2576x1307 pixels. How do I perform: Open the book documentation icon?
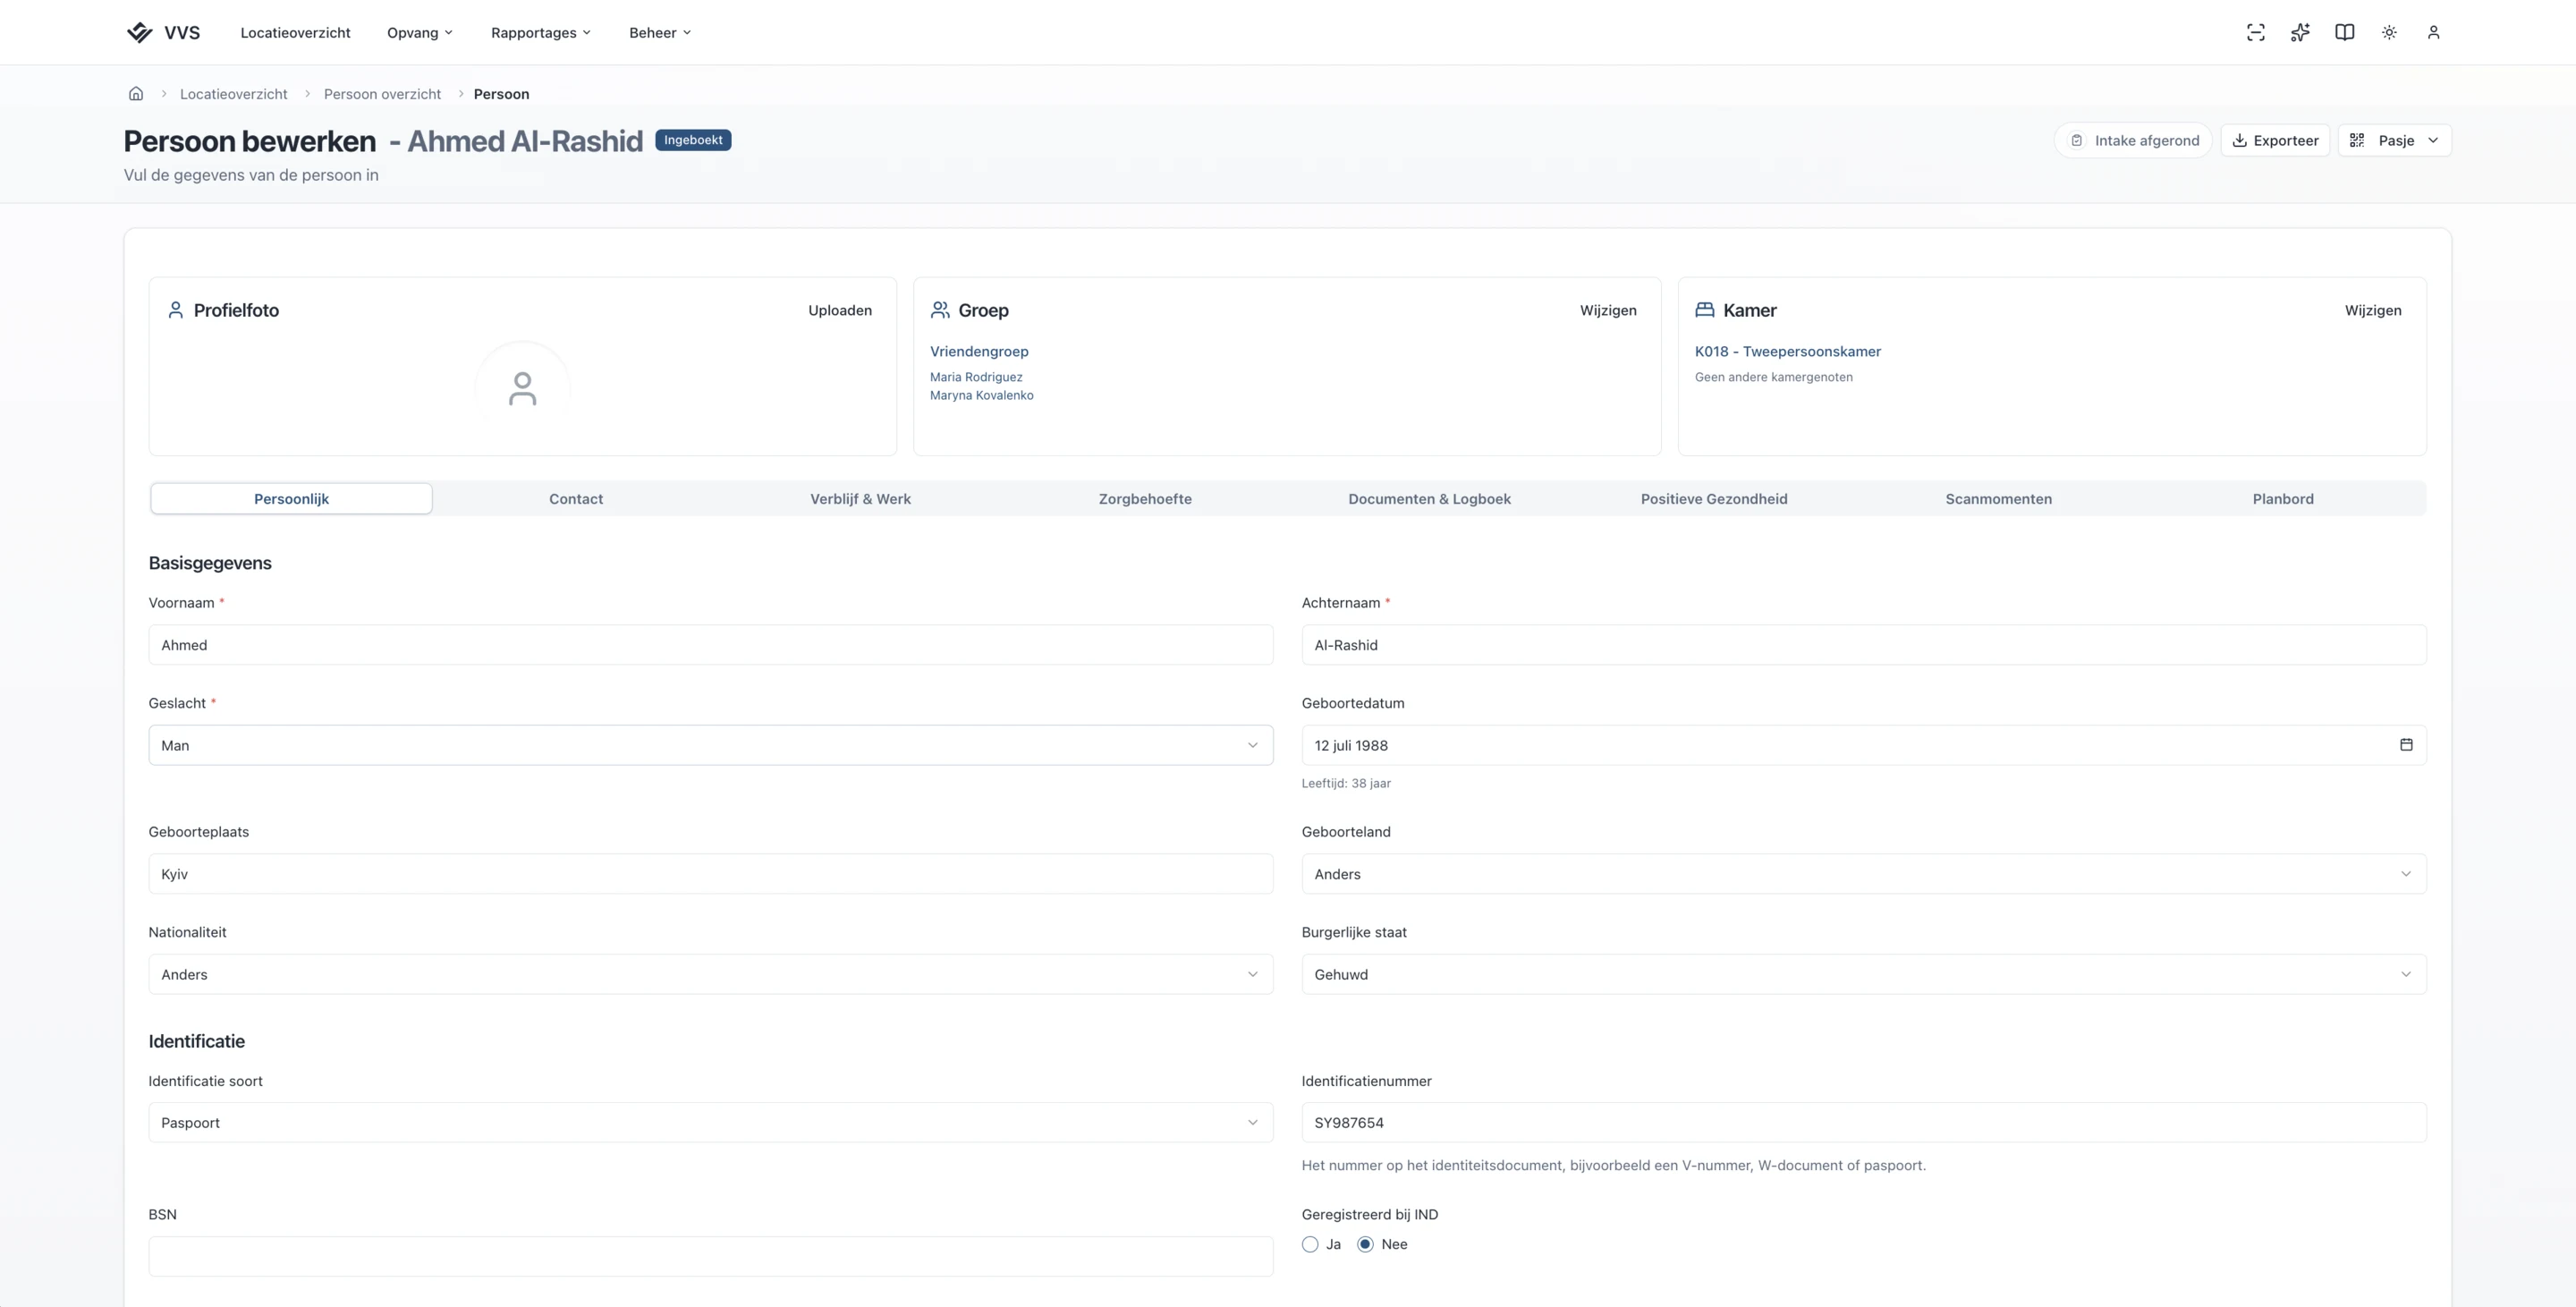(x=2344, y=32)
